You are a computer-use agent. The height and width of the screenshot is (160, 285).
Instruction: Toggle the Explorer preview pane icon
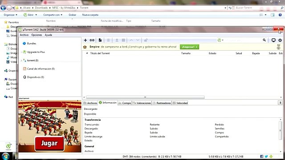pyautogui.click(x=273, y=15)
